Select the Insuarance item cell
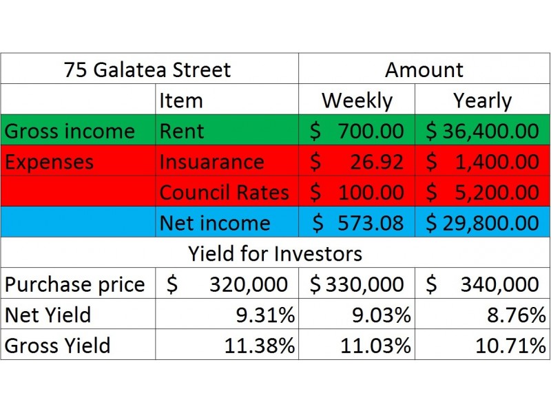Viewport: 551px width, 413px height. pyautogui.click(x=227, y=161)
